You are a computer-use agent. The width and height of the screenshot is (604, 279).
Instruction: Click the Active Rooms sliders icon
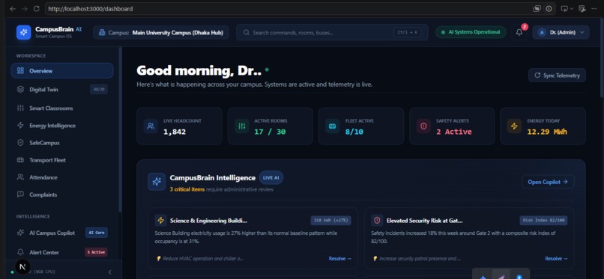[x=242, y=126]
